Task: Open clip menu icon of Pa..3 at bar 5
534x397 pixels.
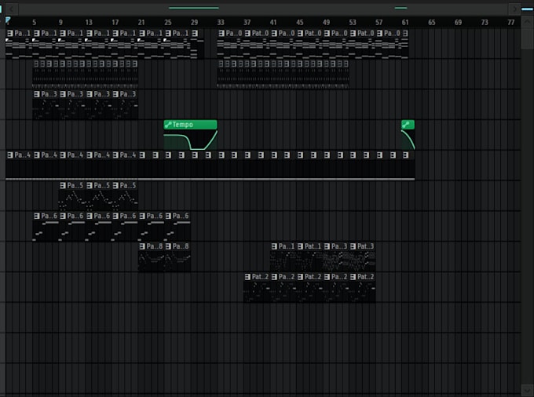Action: point(36,94)
